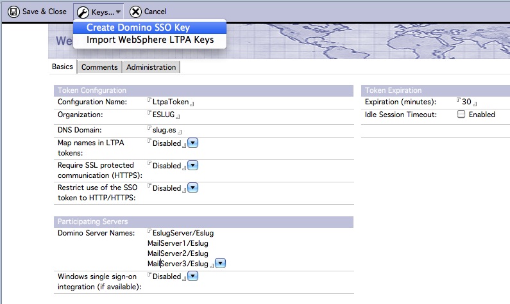Open Require SSL protected communication dropdown

(193, 165)
